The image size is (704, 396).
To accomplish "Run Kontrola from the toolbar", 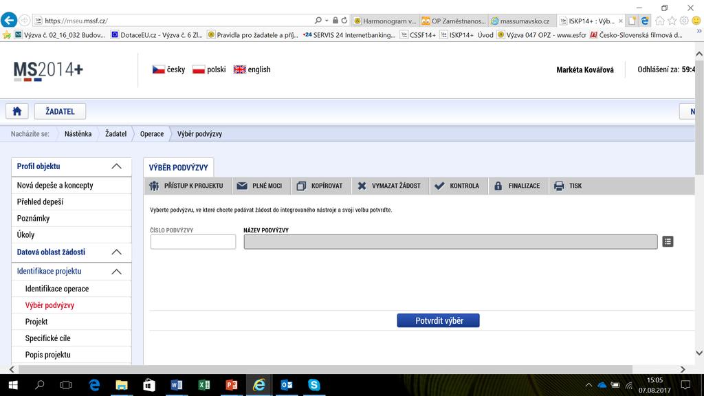I will click(x=457, y=186).
